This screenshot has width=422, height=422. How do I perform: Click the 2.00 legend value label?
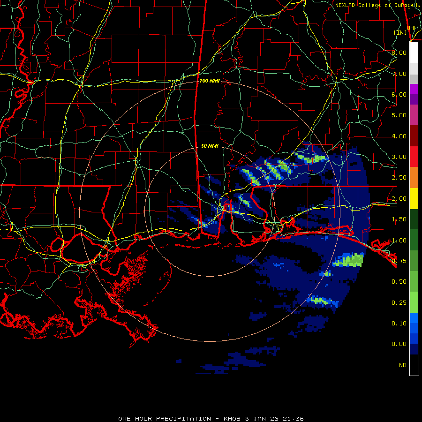click(x=399, y=199)
